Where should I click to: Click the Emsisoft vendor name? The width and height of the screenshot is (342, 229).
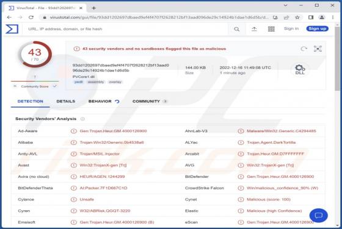(26, 222)
